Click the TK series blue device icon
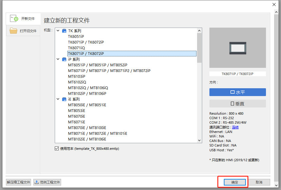 [64, 31]
